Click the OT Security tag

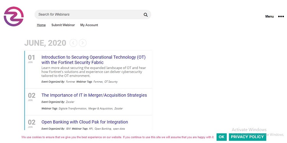(x=111, y=82)
